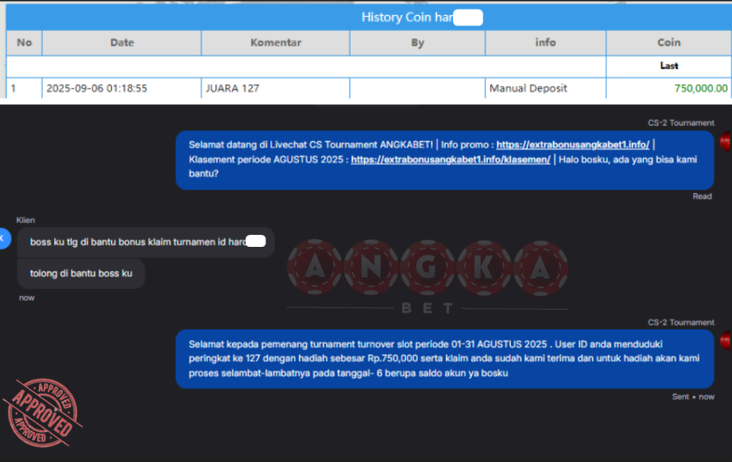Click the "Sent • now" delivery status
The width and height of the screenshot is (732, 462).
point(693,397)
